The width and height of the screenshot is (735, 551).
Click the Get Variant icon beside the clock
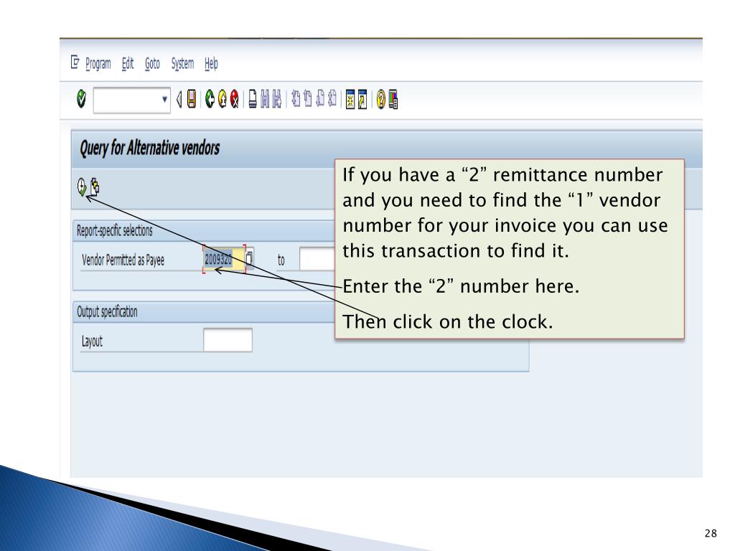pos(94,187)
